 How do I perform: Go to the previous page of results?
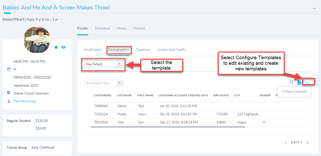coord(286,143)
